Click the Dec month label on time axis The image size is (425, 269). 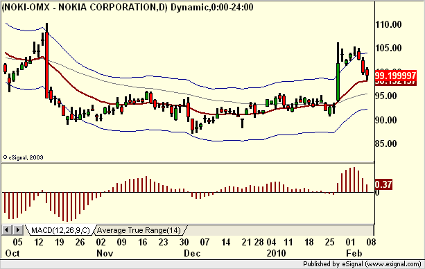[192, 253]
